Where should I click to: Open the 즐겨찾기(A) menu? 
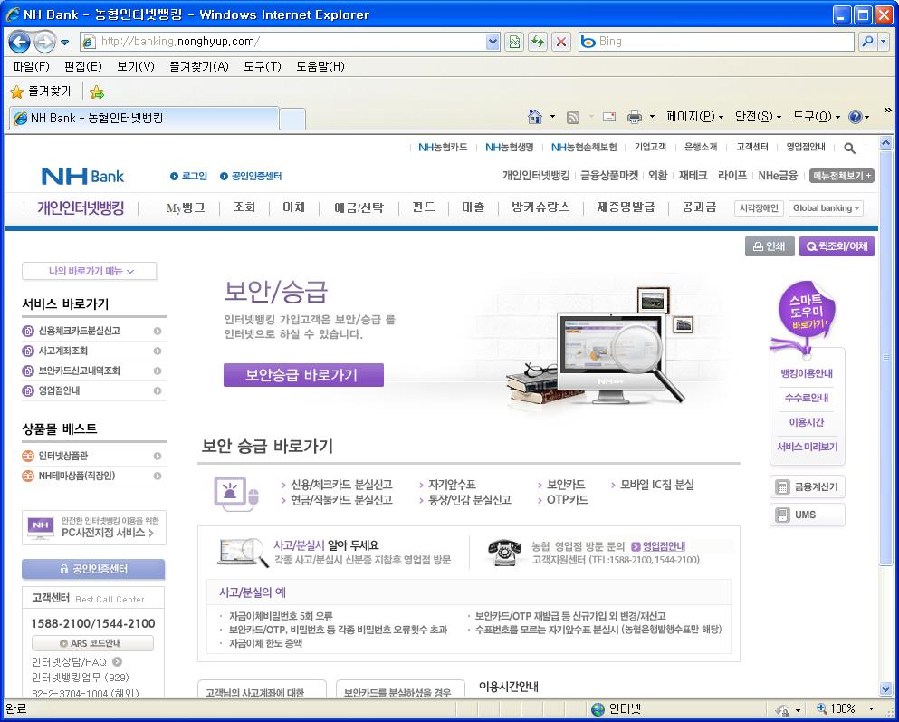[x=199, y=66]
